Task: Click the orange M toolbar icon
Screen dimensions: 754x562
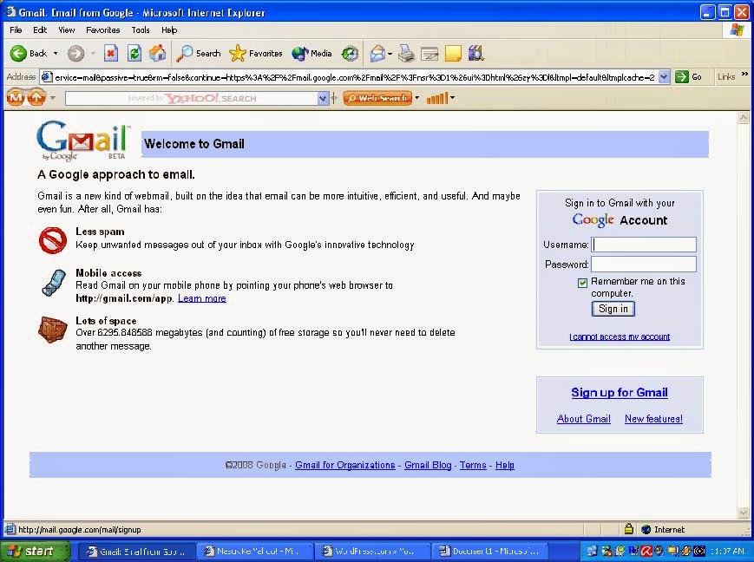Action: point(16,98)
